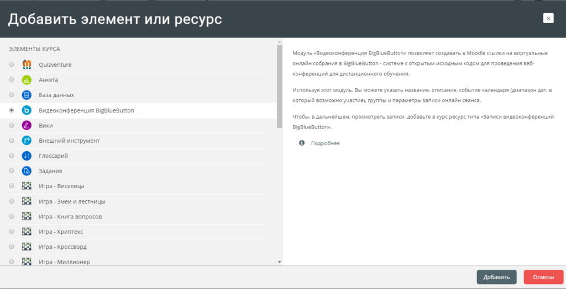The image size is (566, 289).
Task: Click the Игра - Миллионер icon
Action: (27, 261)
